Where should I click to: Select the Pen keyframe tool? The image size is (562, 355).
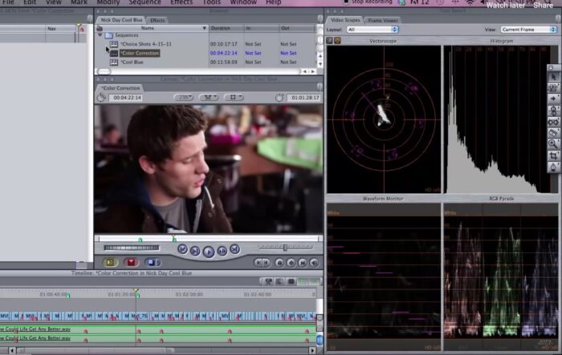click(553, 167)
